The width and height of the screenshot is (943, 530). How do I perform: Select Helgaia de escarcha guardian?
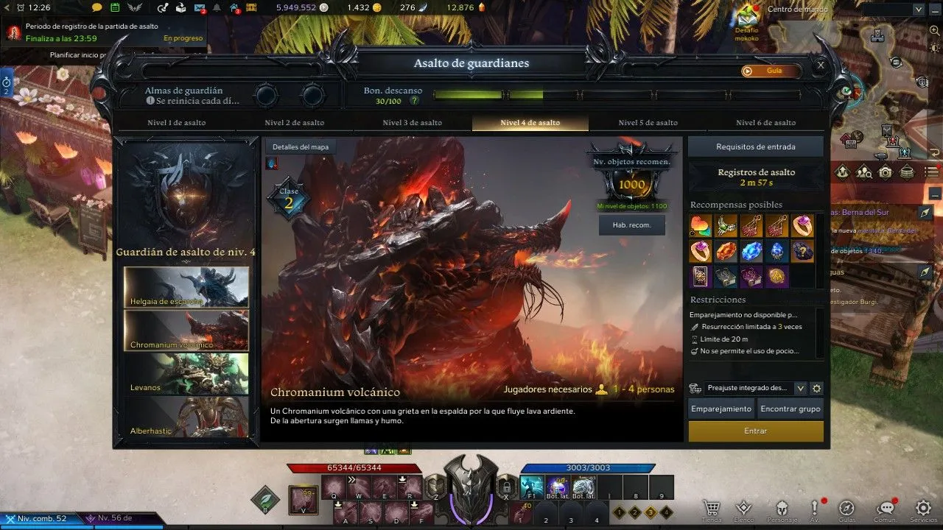(x=186, y=287)
